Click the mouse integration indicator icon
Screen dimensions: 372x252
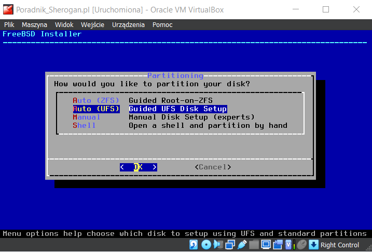coord(301,245)
